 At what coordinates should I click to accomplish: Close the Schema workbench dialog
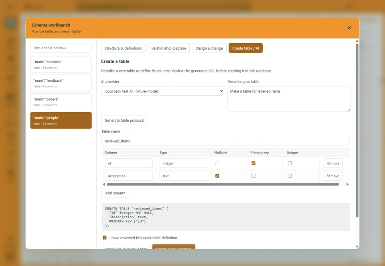(349, 28)
